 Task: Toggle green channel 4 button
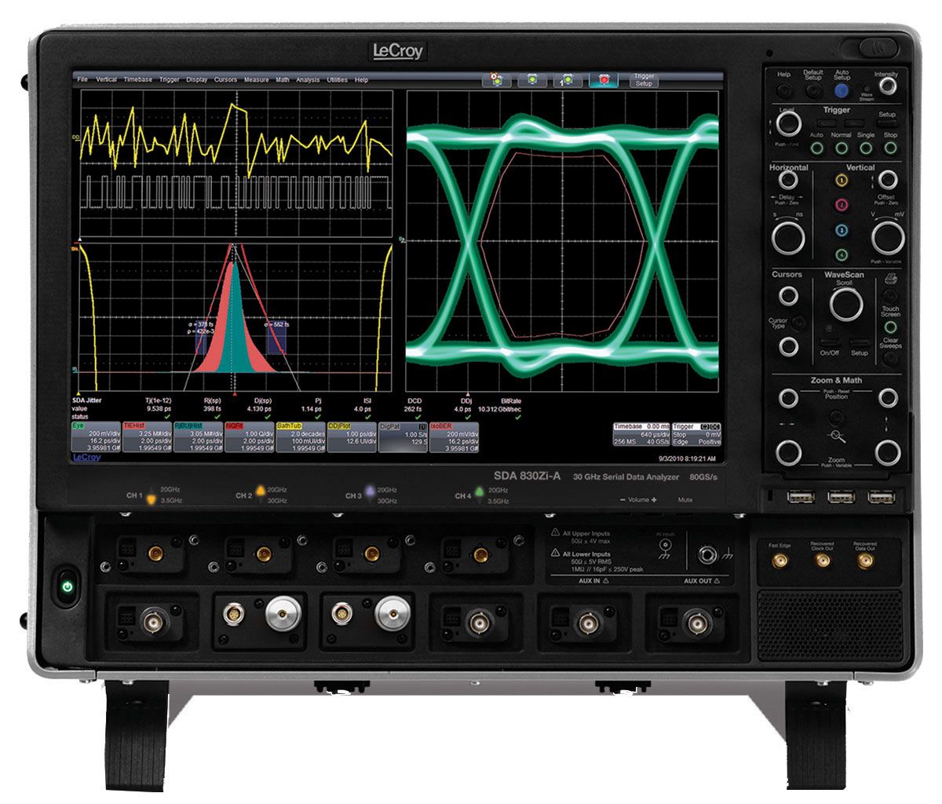point(842,254)
